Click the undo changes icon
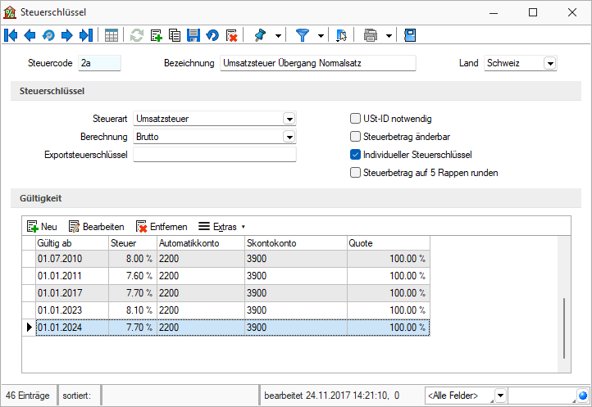The height and width of the screenshot is (407, 592). pos(212,35)
